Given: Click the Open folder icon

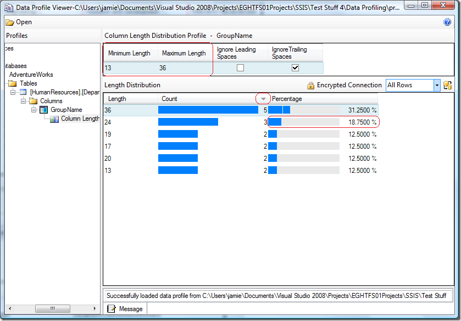Looking at the screenshot, I should point(10,22).
